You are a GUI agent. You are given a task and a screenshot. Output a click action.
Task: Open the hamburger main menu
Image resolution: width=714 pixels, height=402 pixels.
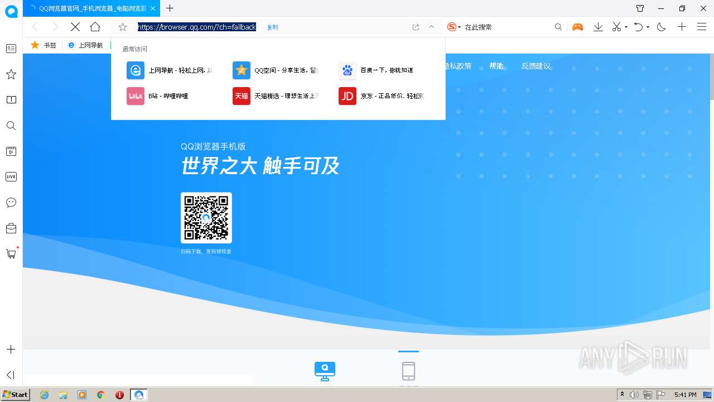coord(702,27)
